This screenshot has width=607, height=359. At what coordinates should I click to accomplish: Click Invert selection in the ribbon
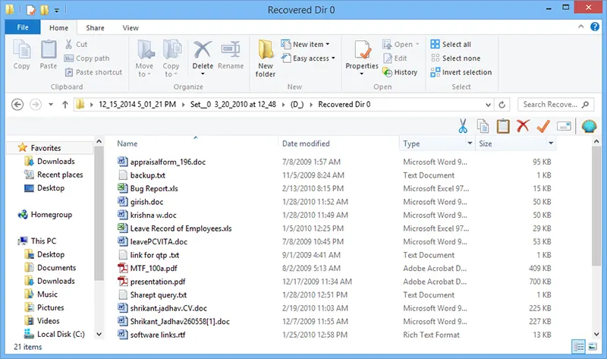[461, 72]
